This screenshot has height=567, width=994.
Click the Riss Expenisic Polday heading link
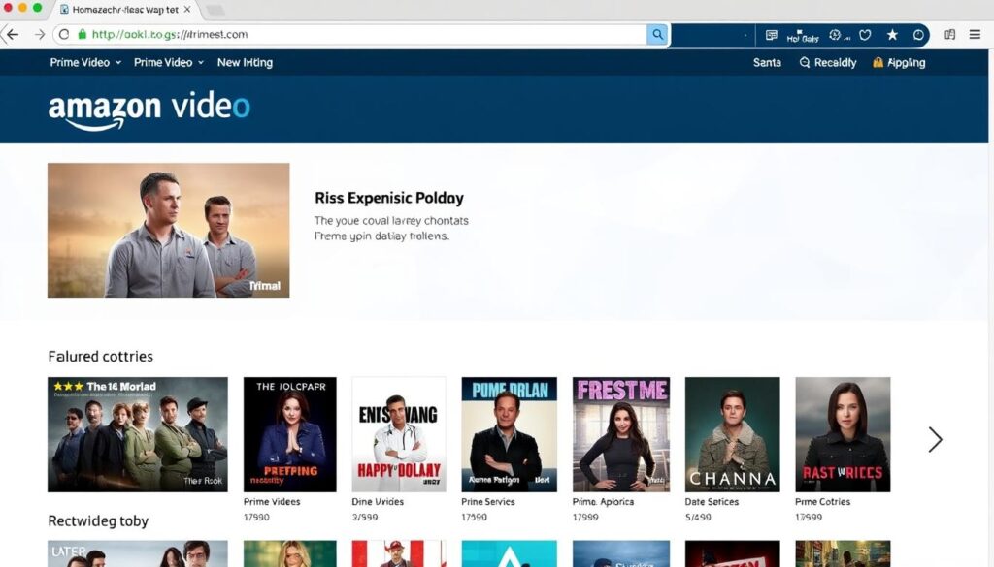[389, 197]
